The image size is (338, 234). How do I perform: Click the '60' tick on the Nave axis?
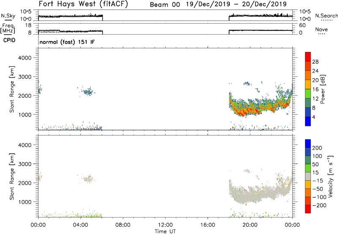click(x=303, y=25)
